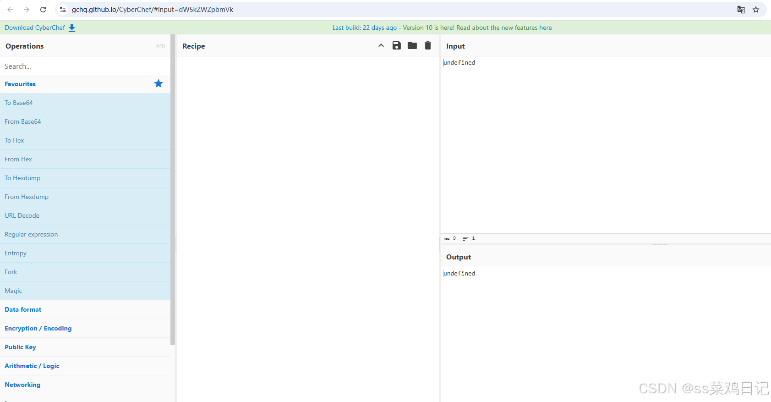The height and width of the screenshot is (402, 771).
Task: Click the Operations panel heading
Action: tap(25, 46)
